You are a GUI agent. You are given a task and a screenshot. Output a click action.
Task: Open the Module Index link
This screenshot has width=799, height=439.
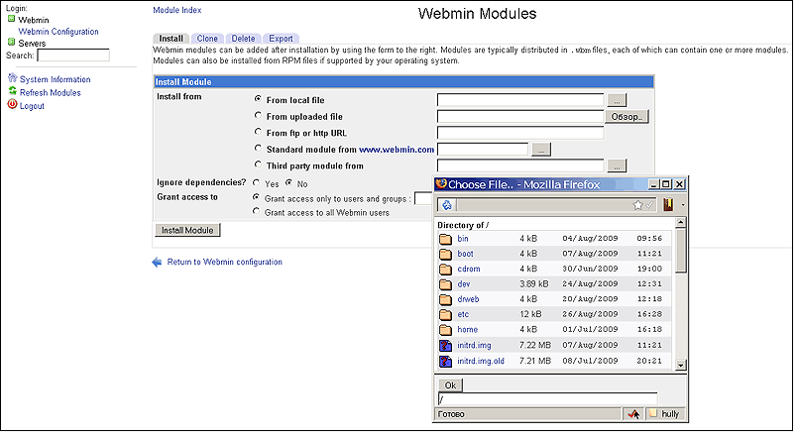click(x=177, y=10)
